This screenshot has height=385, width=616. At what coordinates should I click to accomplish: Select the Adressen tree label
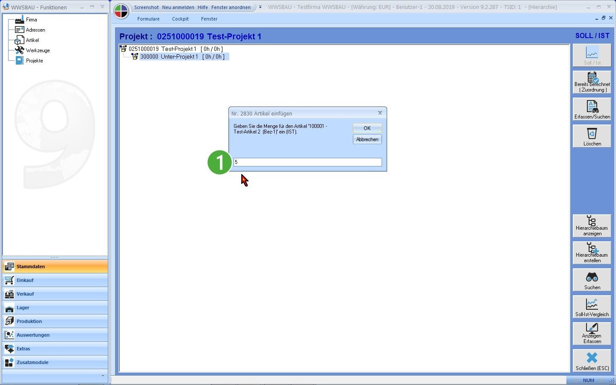(x=36, y=30)
